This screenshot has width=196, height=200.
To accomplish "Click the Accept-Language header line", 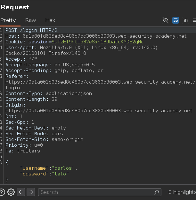I will point(50,65).
